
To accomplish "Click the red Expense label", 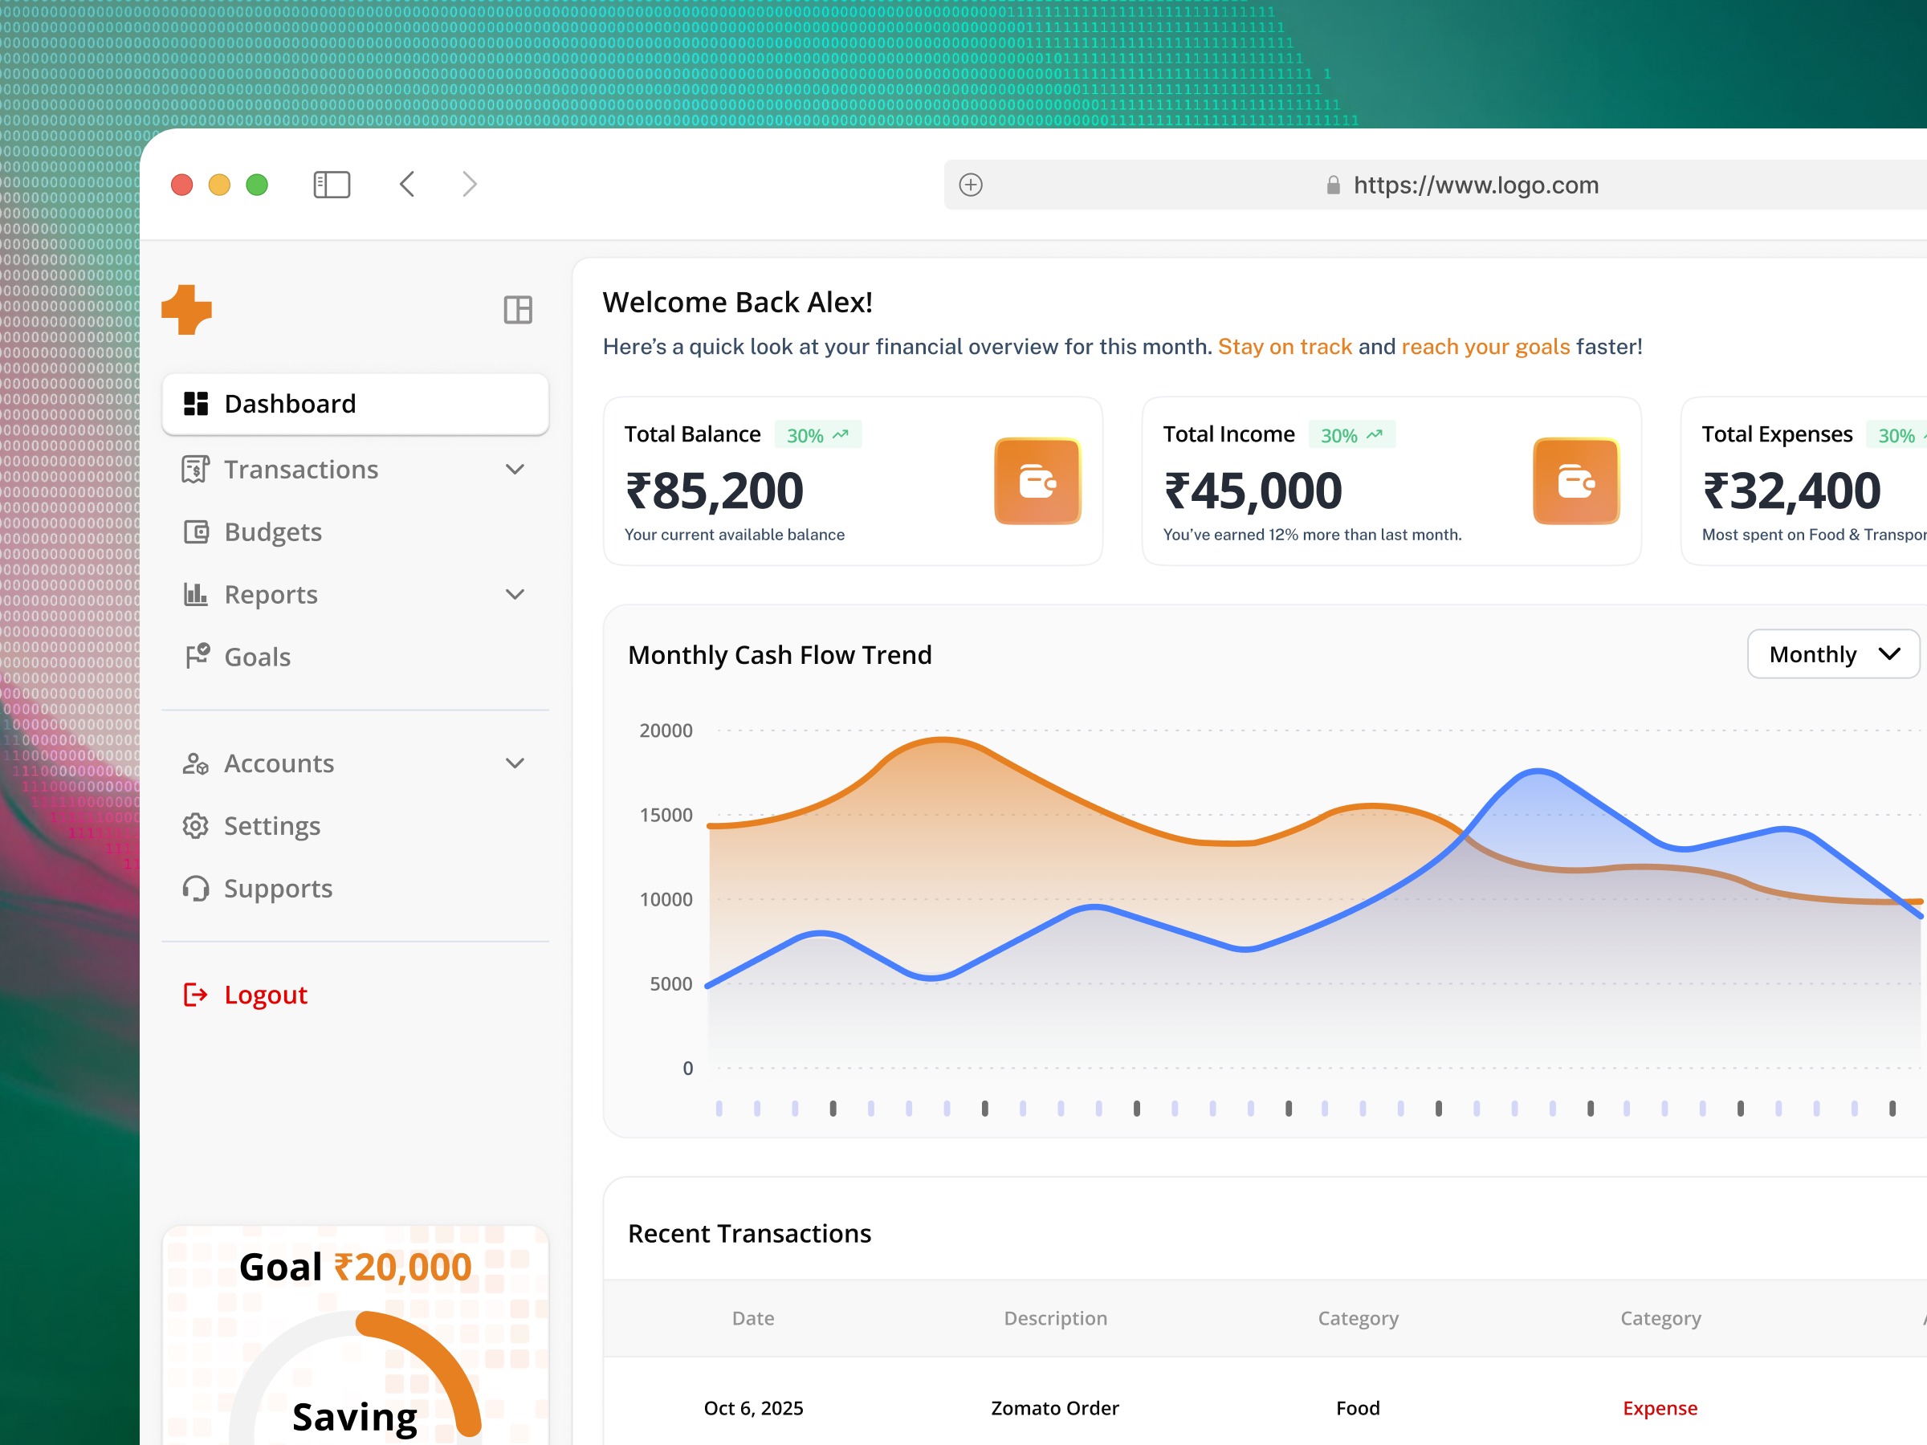I will click(x=1660, y=1408).
